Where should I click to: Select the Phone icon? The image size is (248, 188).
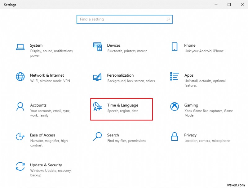pyautogui.click(x=175, y=46)
